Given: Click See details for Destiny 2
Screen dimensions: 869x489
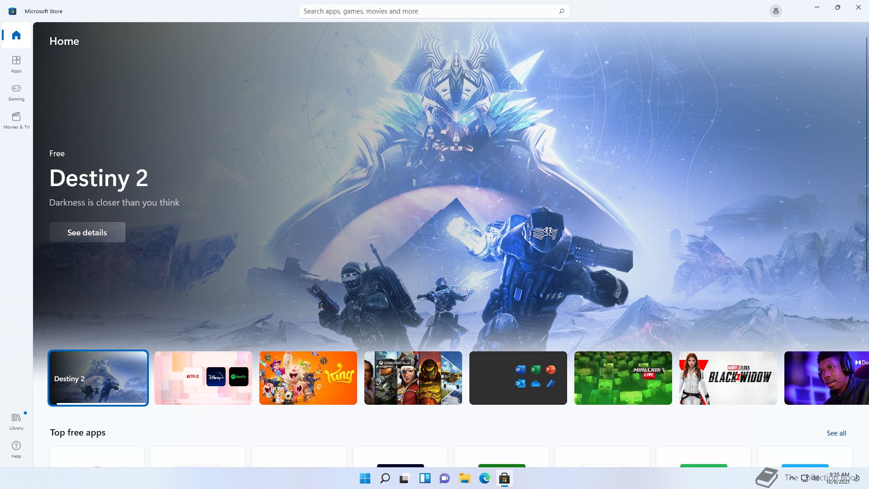Looking at the screenshot, I should [87, 232].
